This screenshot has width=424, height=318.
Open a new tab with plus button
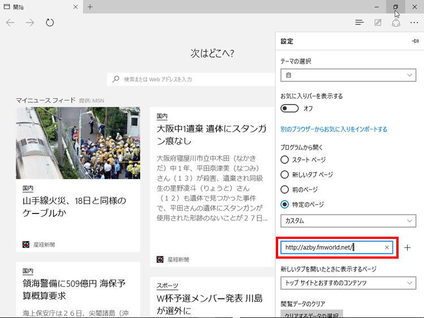(x=90, y=7)
